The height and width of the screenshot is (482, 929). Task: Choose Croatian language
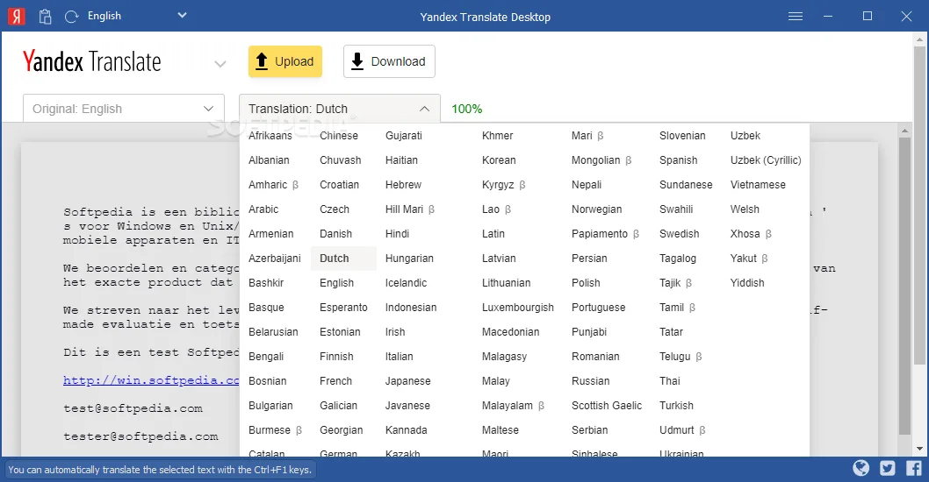coord(340,185)
